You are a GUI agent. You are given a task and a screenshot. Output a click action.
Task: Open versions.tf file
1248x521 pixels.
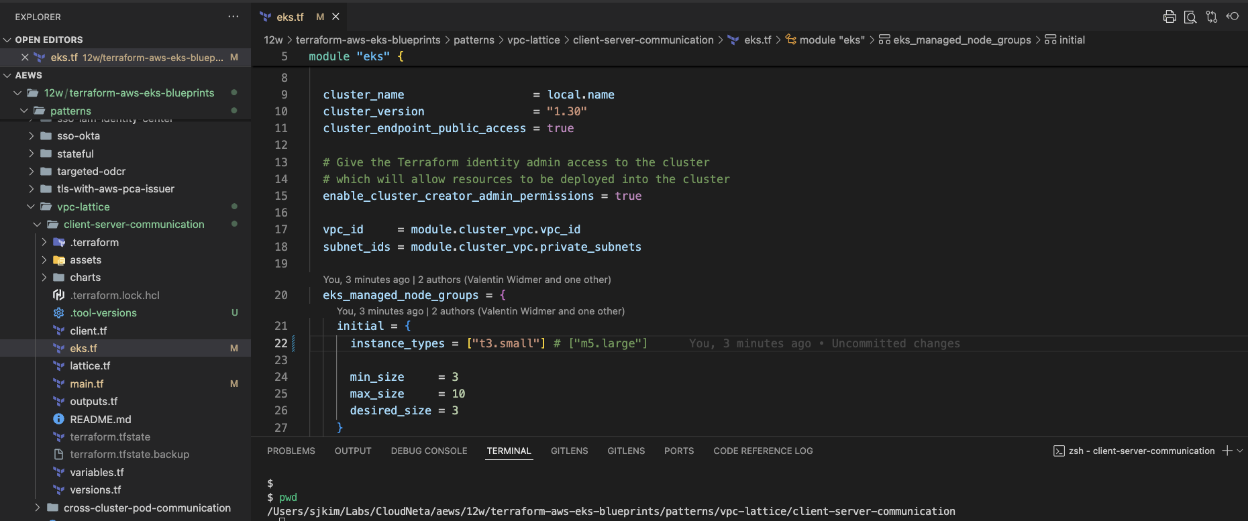[95, 490]
